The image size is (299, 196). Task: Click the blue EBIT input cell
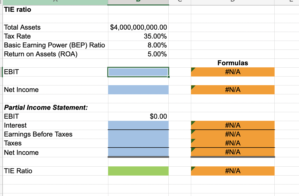tap(138, 72)
